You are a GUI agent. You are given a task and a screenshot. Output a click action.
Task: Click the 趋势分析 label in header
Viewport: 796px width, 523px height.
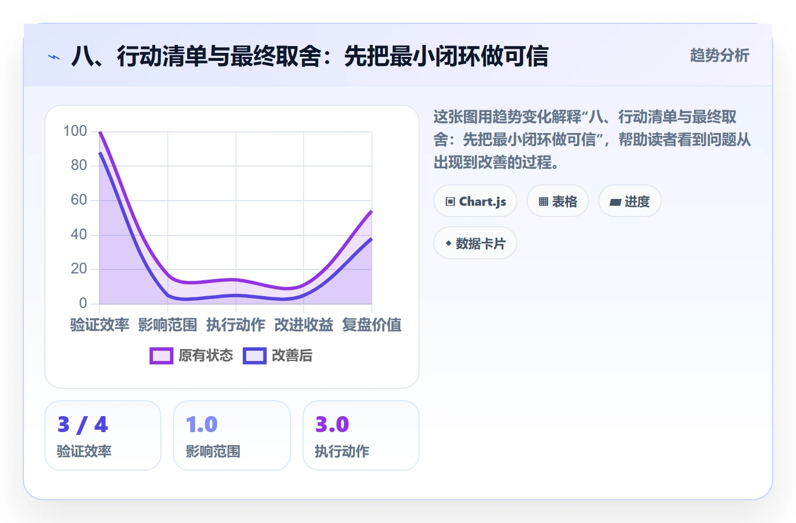[x=720, y=56]
